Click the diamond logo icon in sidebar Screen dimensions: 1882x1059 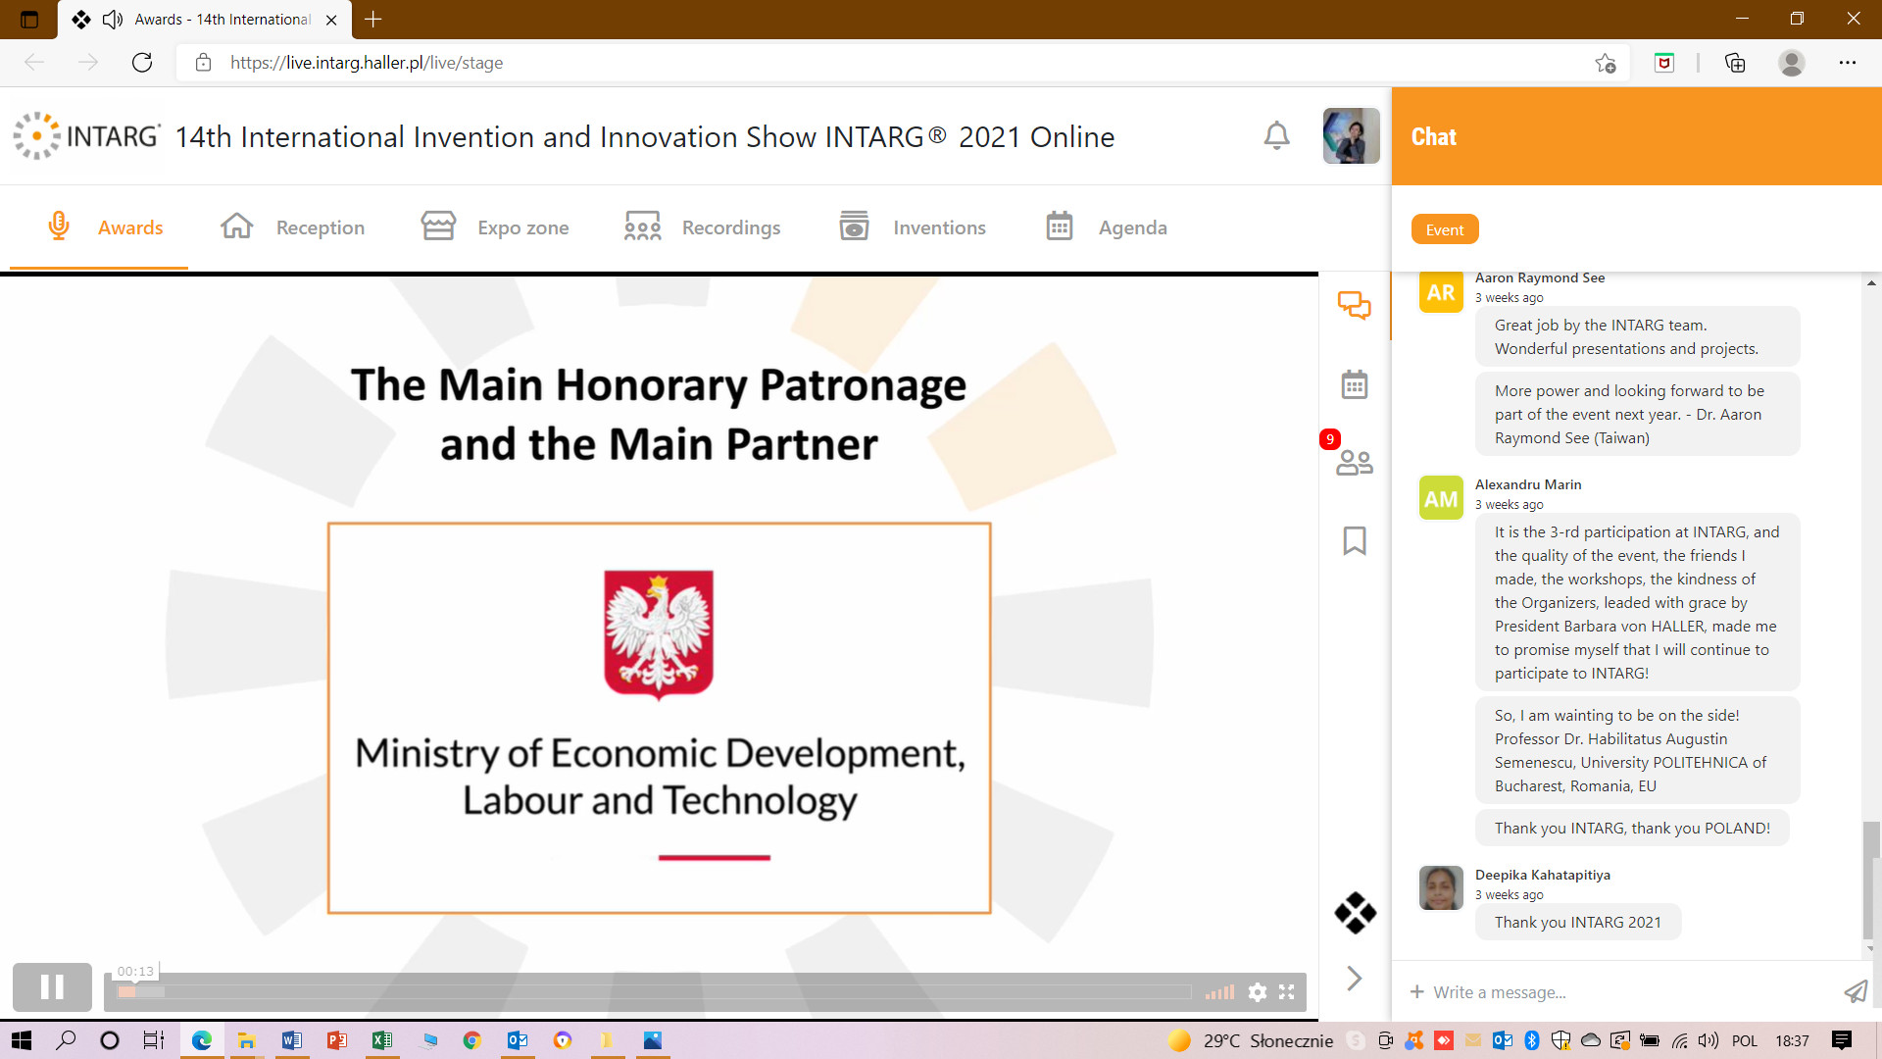pyautogui.click(x=1355, y=913)
